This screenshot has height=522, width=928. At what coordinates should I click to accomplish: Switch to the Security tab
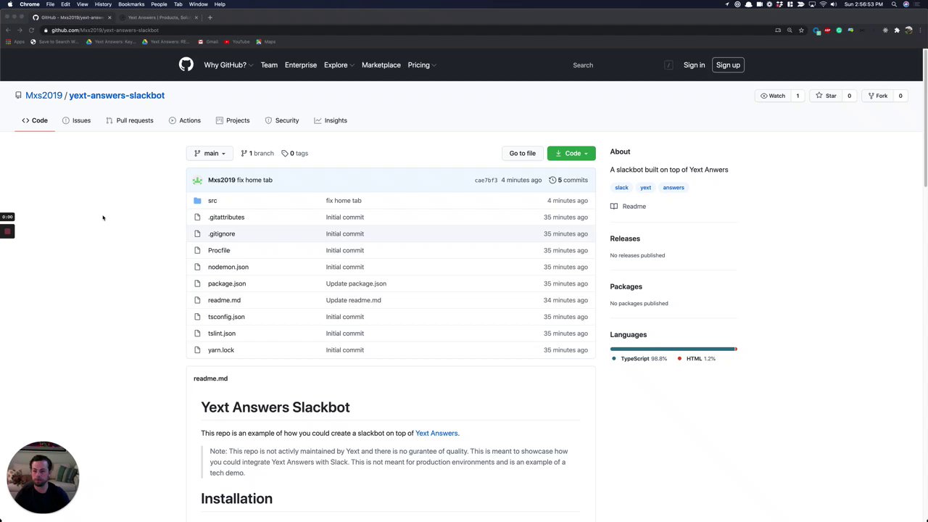[282, 121]
